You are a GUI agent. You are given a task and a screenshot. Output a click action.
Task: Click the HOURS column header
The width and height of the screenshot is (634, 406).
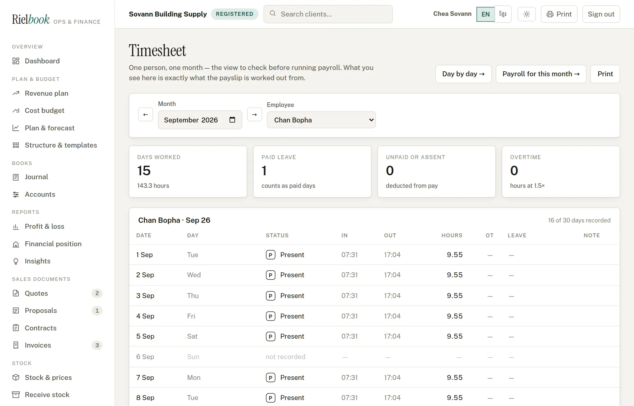pos(452,236)
